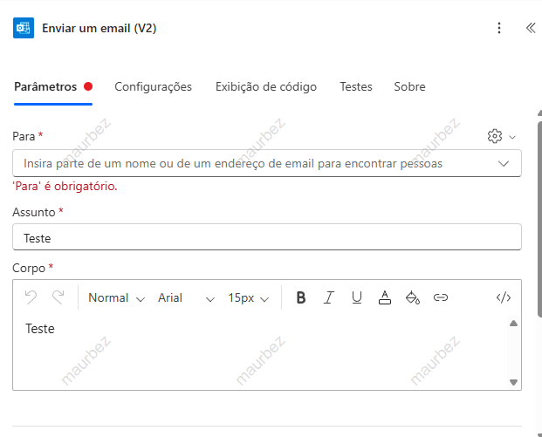Image resolution: width=542 pixels, height=437 pixels.
Task: Undo last edit in Corpo editor
Action: [x=31, y=297]
